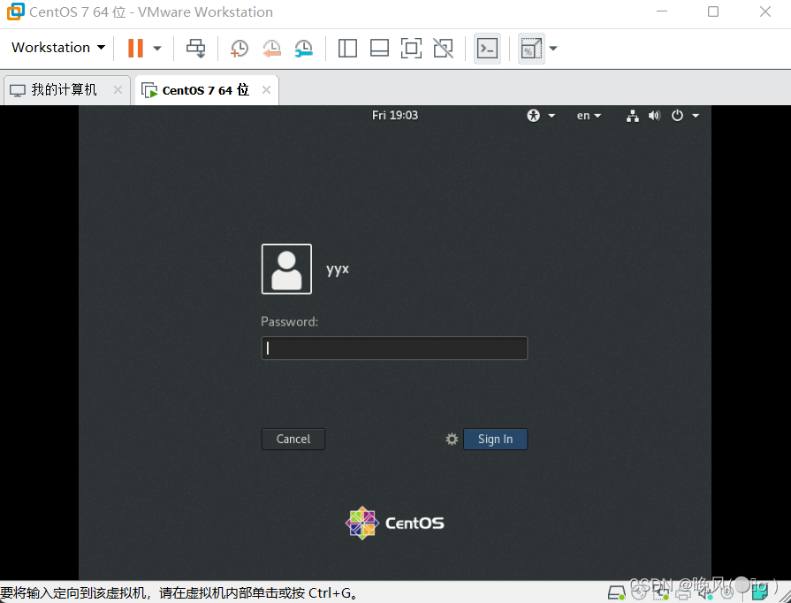Revert to the previous snapshot
The width and height of the screenshot is (791, 603).
[271, 49]
